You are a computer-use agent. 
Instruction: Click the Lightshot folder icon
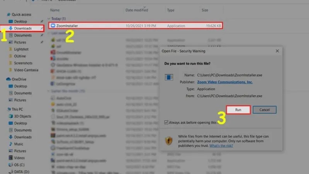pyautogui.click(x=11, y=49)
